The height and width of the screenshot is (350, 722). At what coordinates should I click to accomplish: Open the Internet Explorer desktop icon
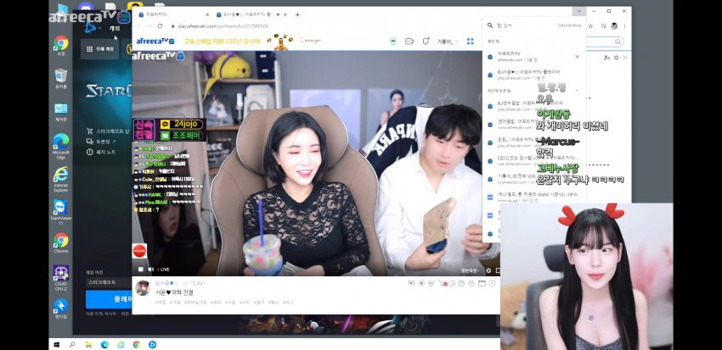coord(61,179)
